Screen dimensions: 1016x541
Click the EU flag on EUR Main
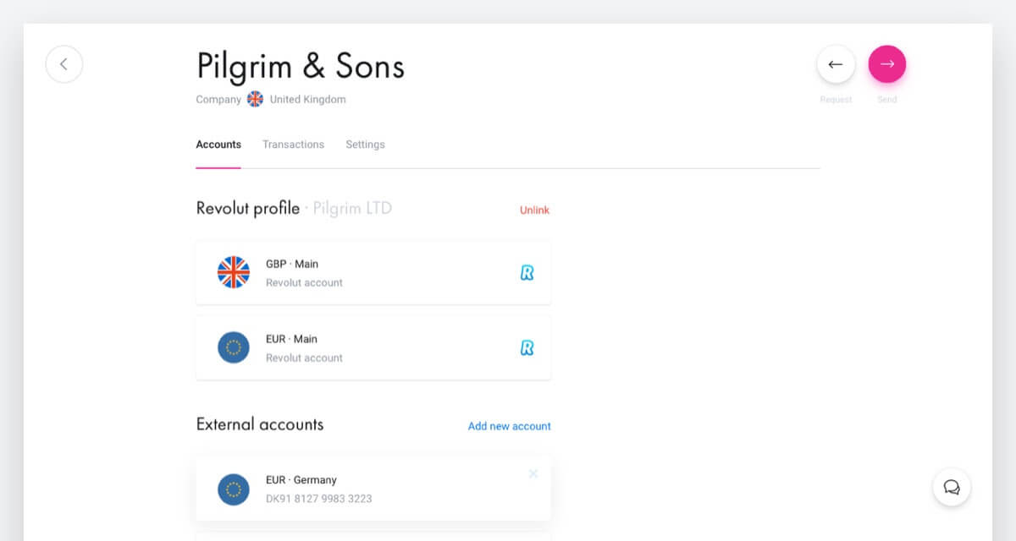pos(234,347)
